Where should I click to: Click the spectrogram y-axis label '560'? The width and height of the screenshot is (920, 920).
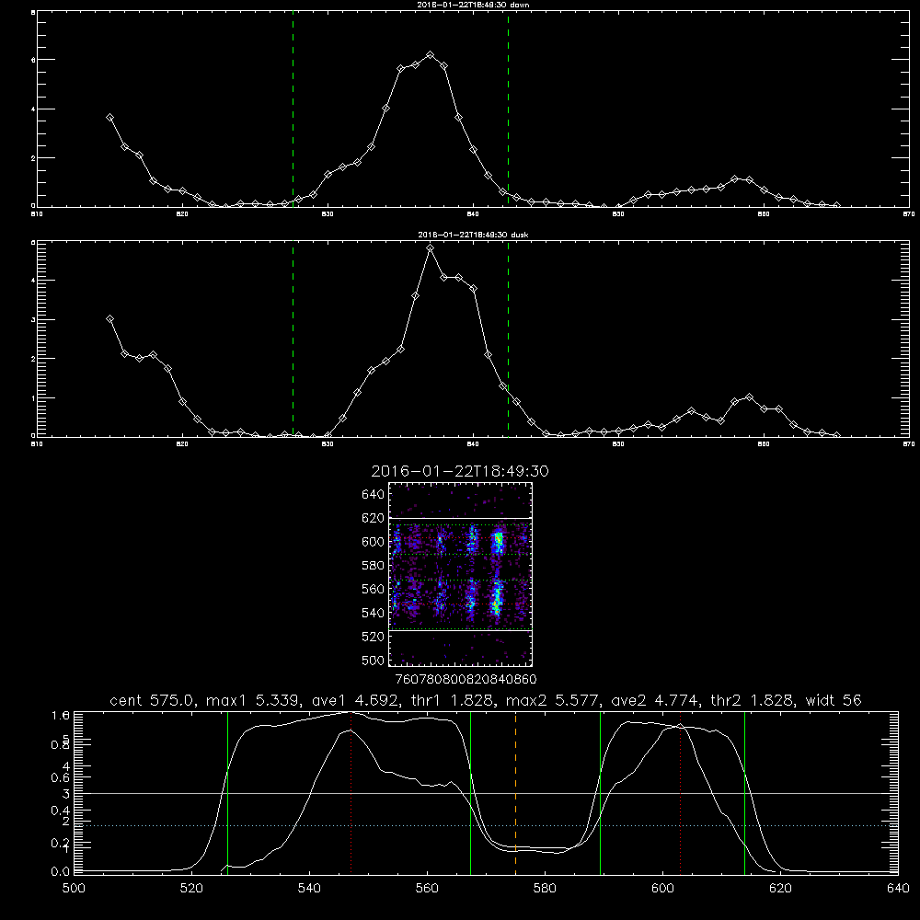[x=374, y=589]
